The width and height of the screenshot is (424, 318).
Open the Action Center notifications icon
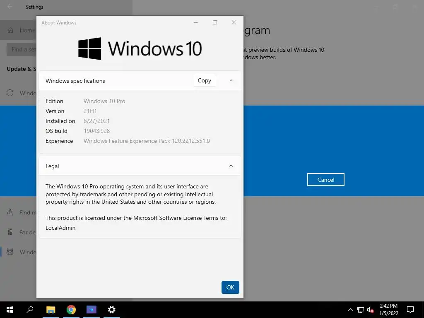pyautogui.click(x=410, y=310)
